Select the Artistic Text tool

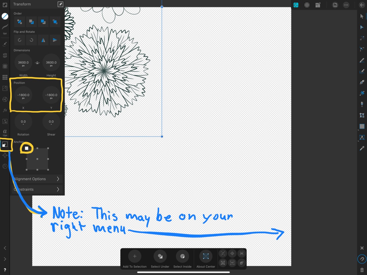click(x=362, y=137)
